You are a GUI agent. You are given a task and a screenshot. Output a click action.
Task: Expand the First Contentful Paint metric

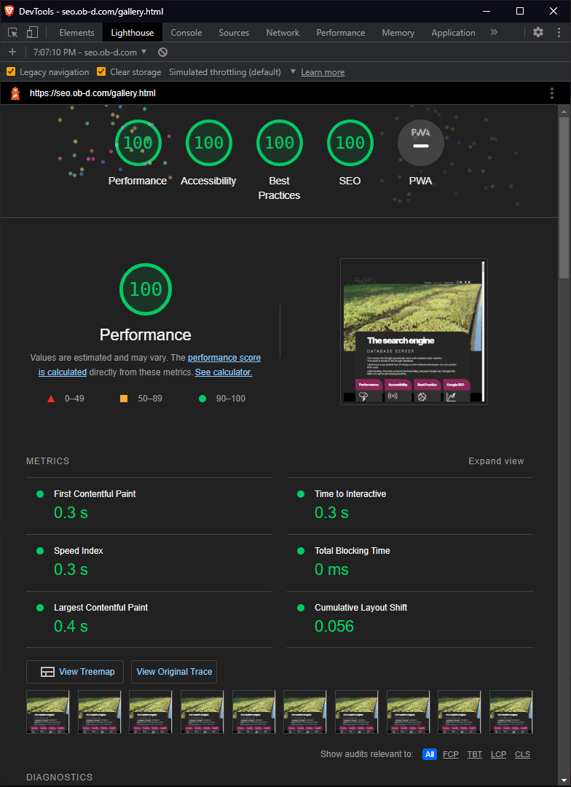[149, 506]
